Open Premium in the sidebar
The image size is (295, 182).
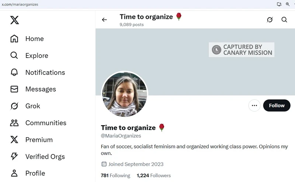(39, 140)
